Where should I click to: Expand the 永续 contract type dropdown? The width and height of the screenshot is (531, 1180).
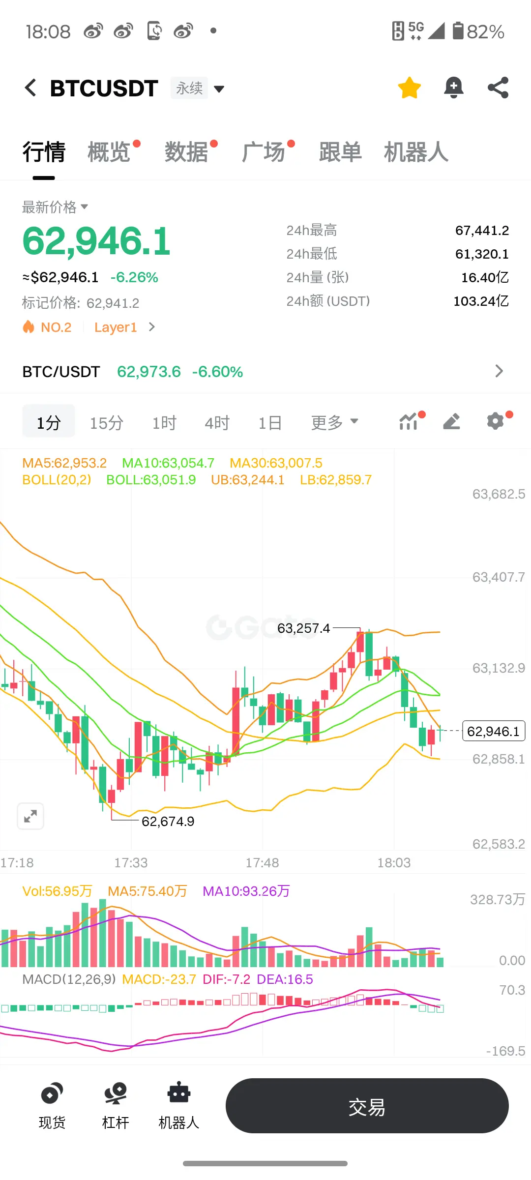(198, 88)
